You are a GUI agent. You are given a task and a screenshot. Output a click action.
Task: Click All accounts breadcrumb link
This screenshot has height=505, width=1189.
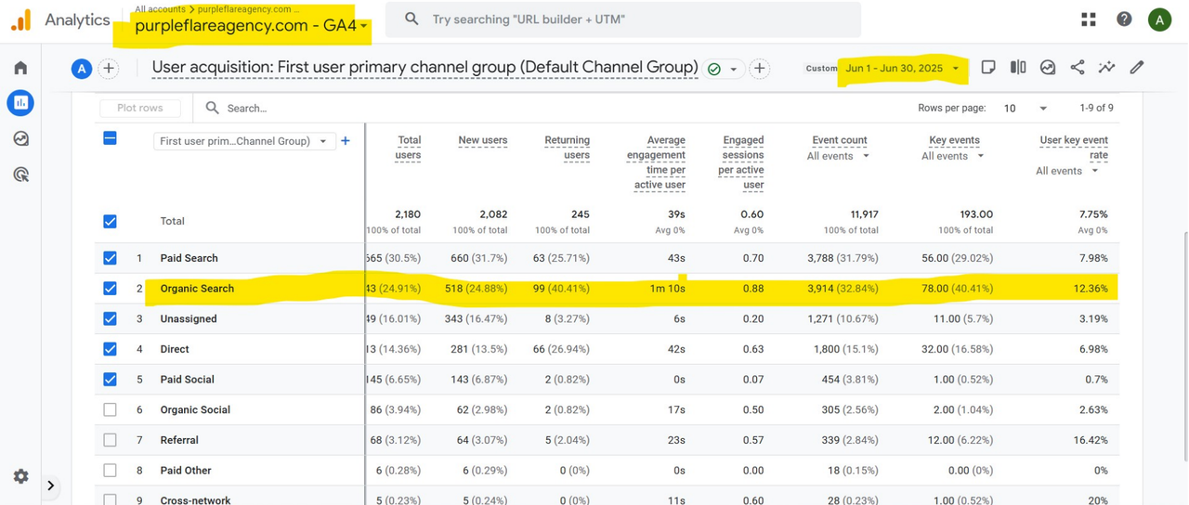pos(159,8)
